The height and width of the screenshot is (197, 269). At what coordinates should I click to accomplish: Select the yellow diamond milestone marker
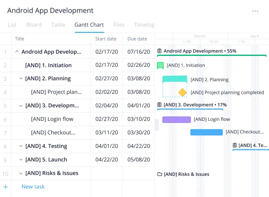click(x=182, y=92)
